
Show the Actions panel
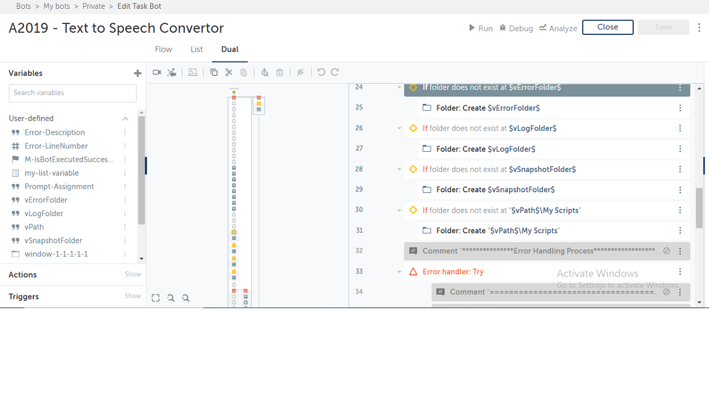132,274
